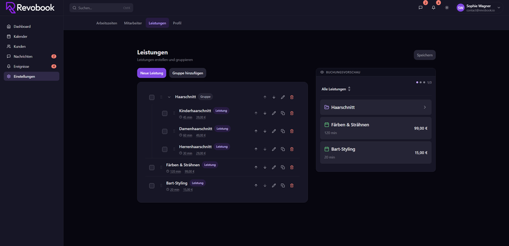509x246 pixels.
Task: Select the Haarschnitt group checkbox
Action: 151,98
